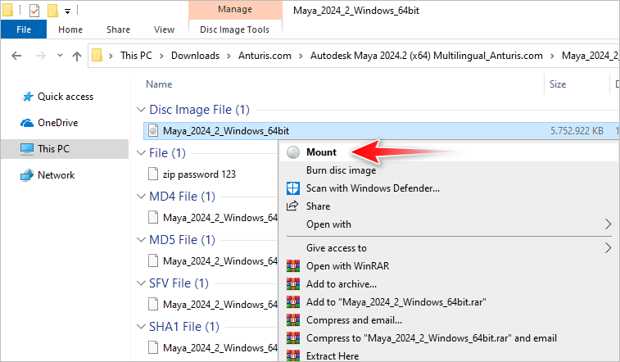620x362 pixels.
Task: Click the Share icon in context menu
Action: (x=293, y=206)
